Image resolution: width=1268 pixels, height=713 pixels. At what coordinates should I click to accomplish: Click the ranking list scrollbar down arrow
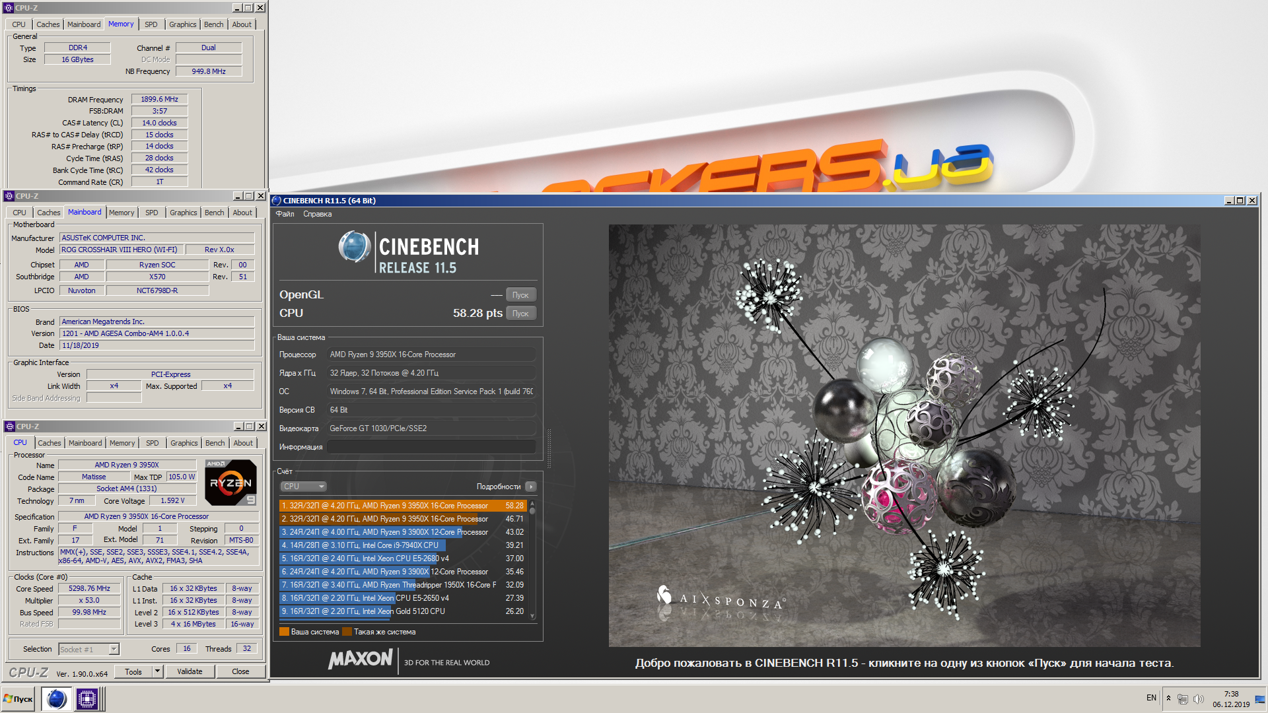(532, 617)
